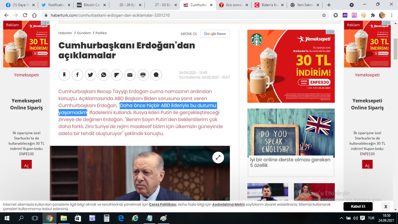
Task: Bookmark this page with the star icon
Action: click(x=324, y=15)
